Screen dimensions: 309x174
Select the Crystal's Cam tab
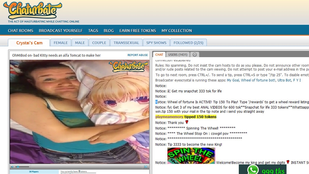coord(29,43)
